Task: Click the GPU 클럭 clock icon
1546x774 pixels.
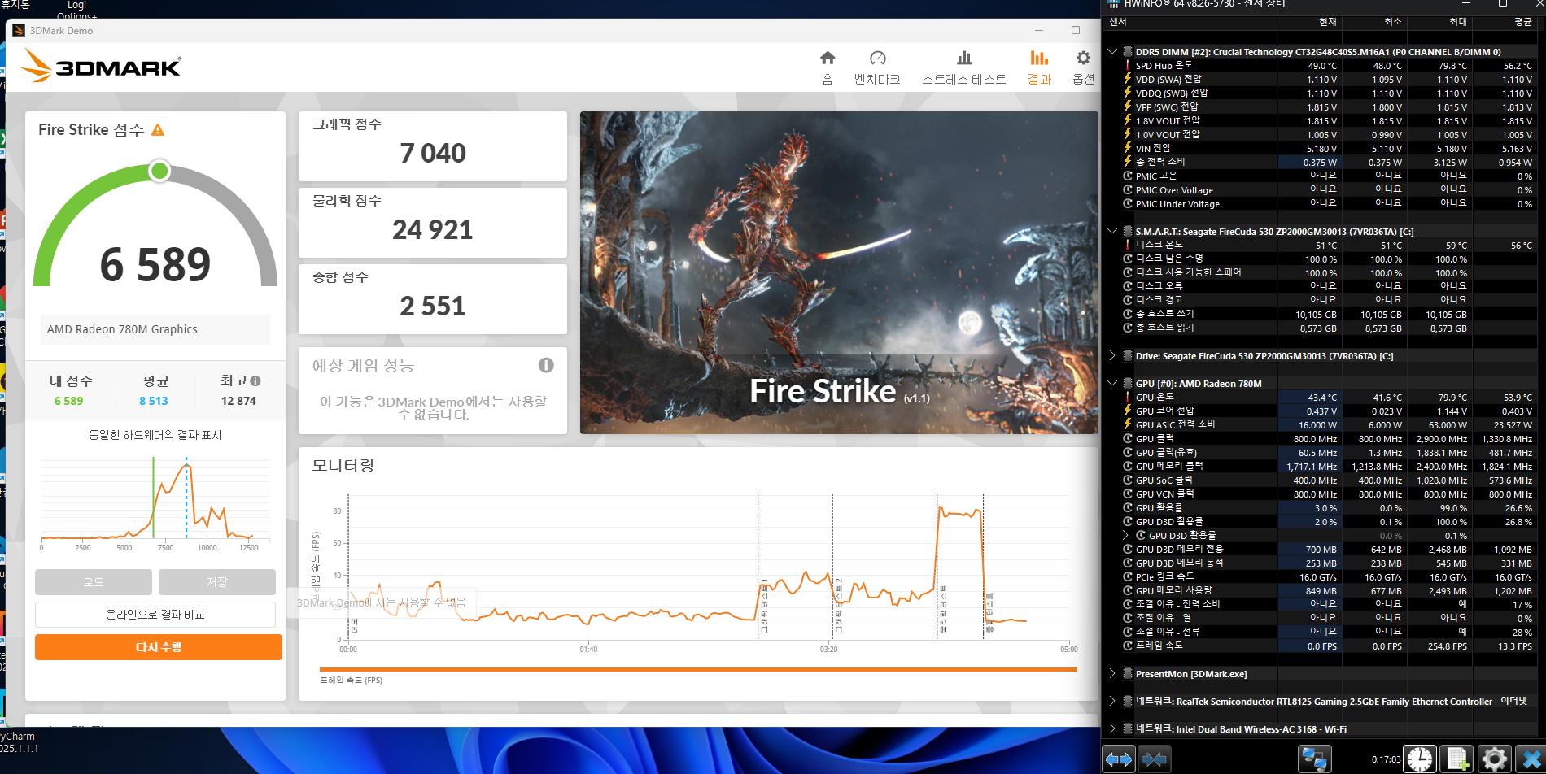Action: (1128, 438)
